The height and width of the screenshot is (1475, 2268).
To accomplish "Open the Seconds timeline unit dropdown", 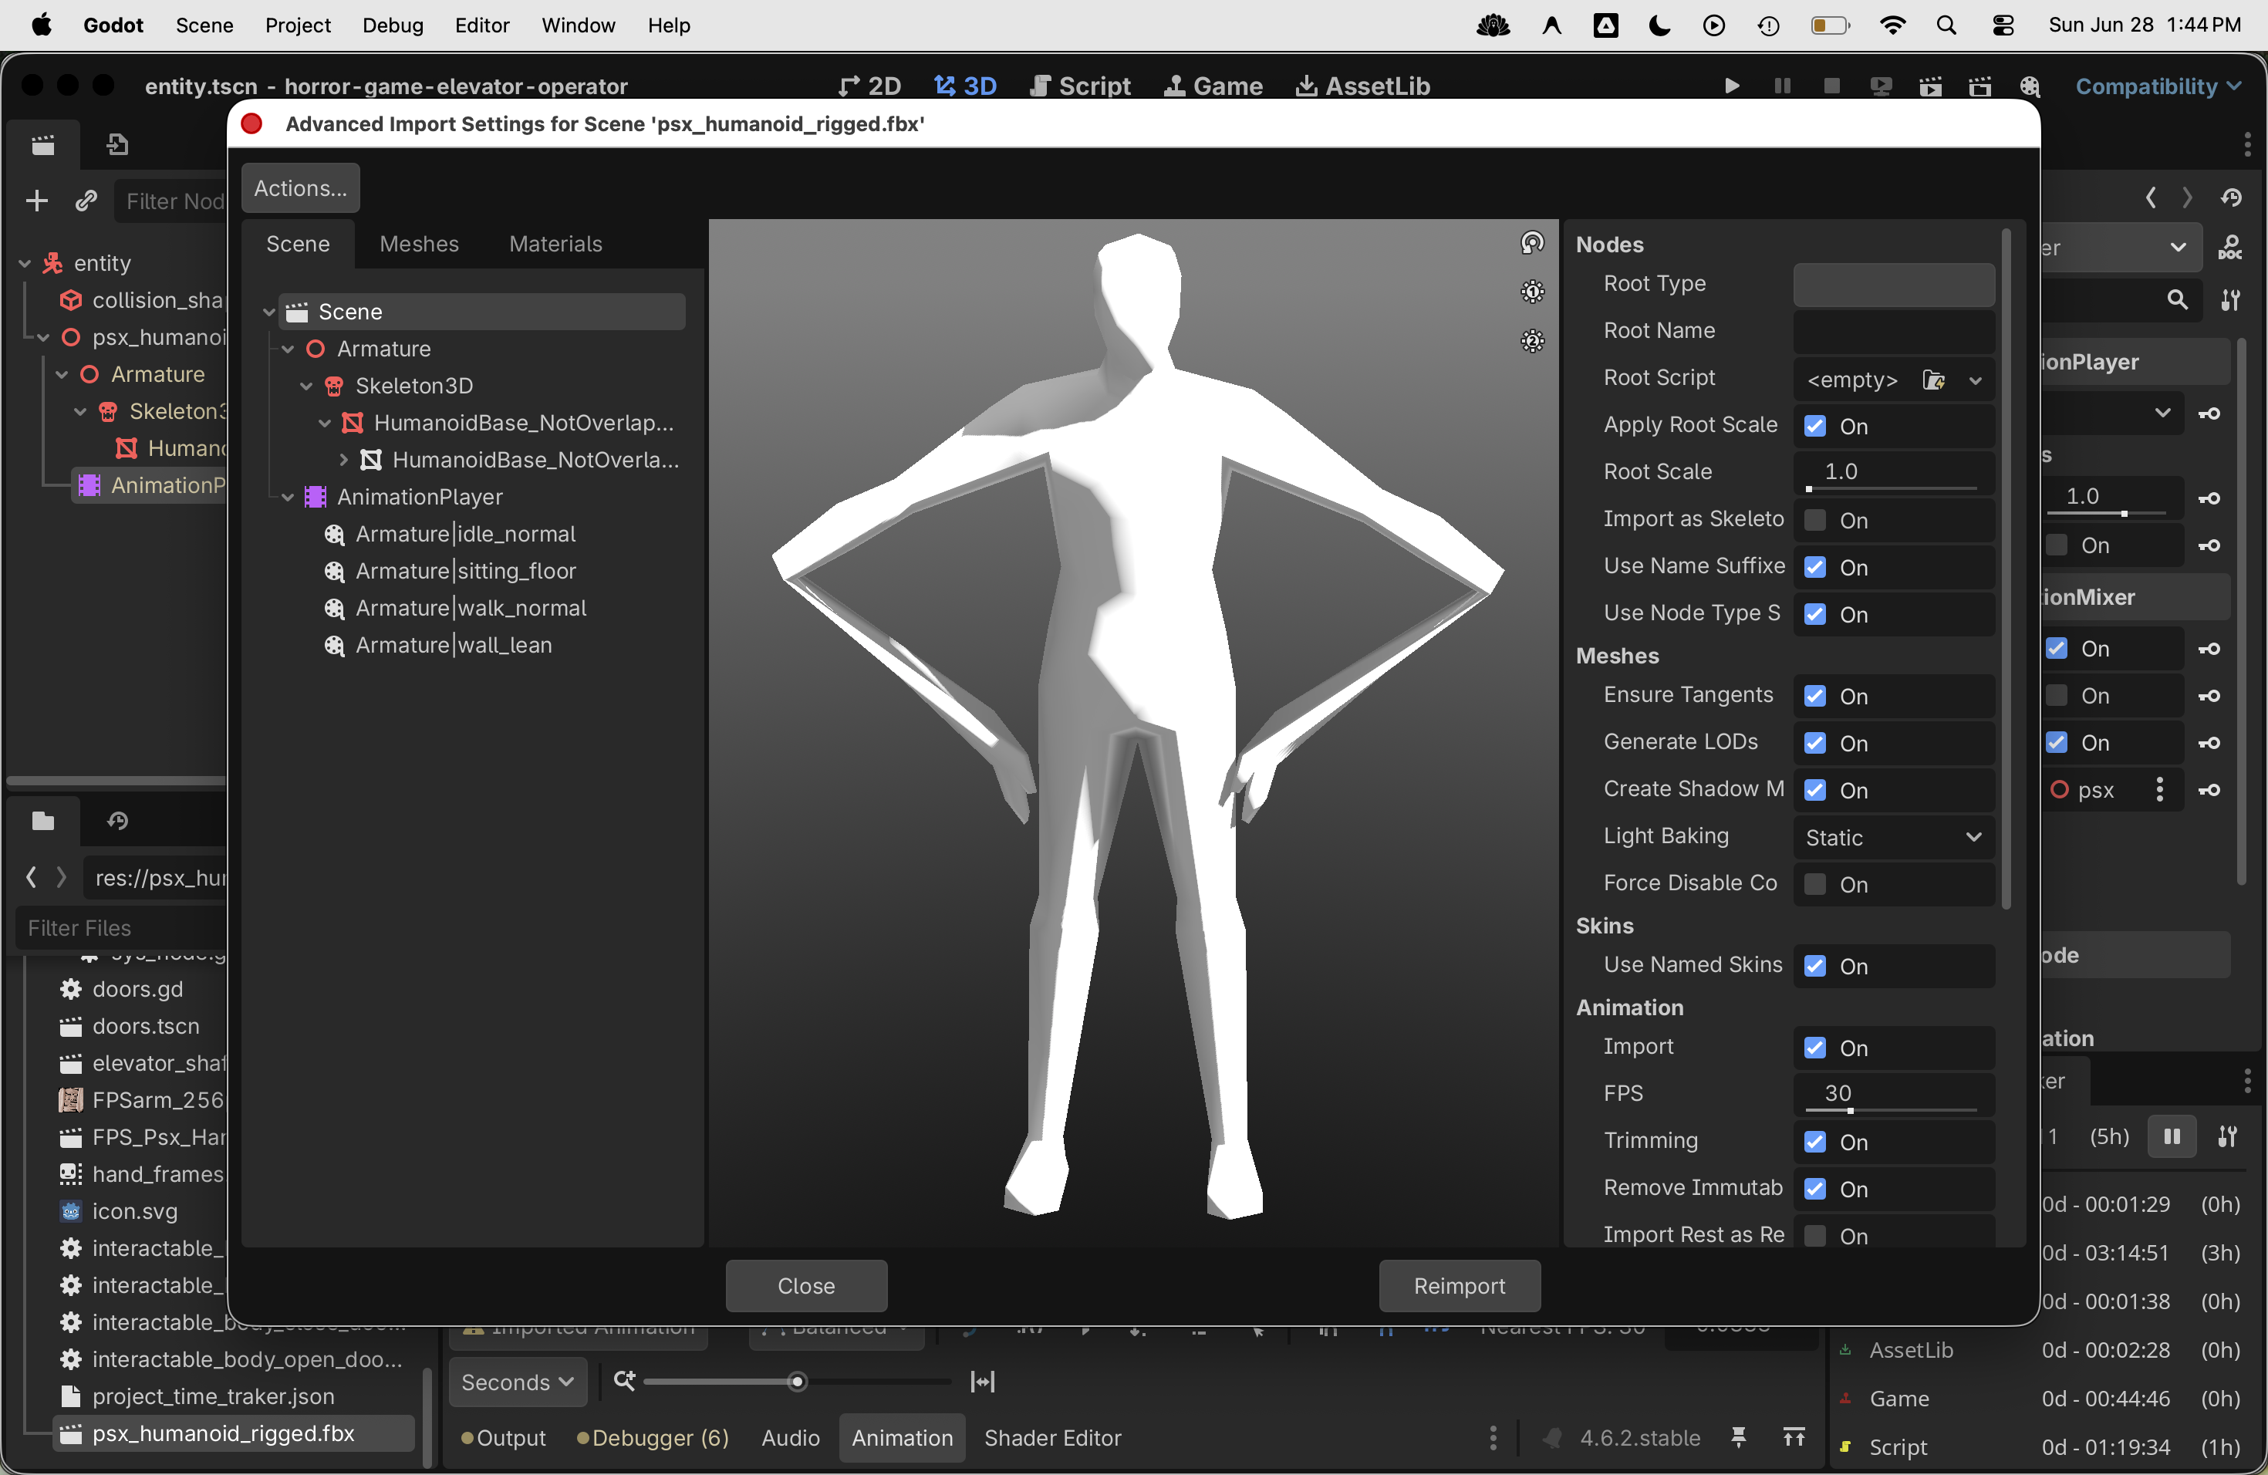I will pyautogui.click(x=517, y=1382).
